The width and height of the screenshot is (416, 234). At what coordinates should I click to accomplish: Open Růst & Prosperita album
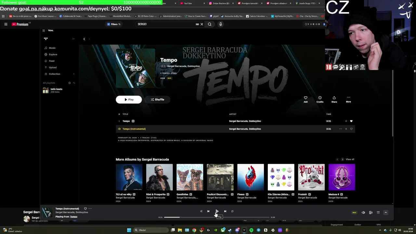[159, 177]
